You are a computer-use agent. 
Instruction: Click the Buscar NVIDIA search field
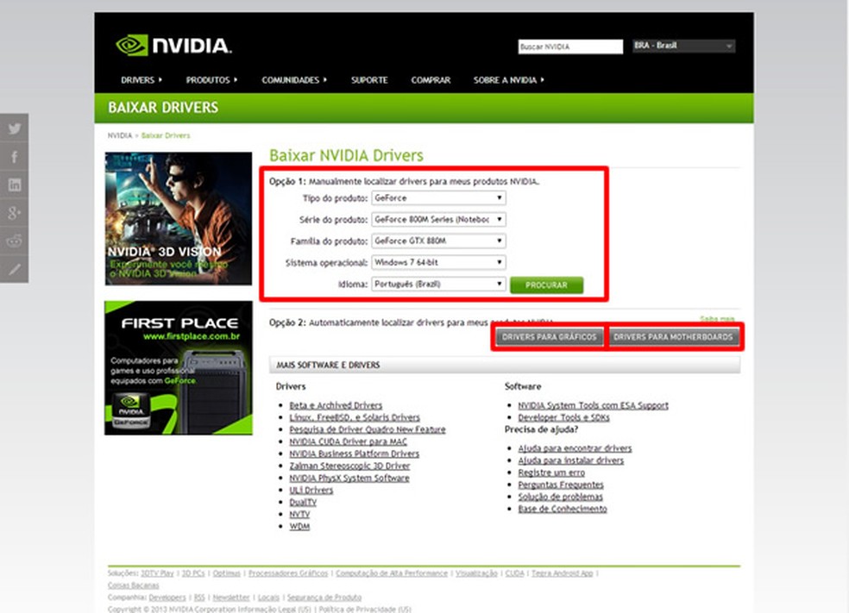pyautogui.click(x=569, y=46)
